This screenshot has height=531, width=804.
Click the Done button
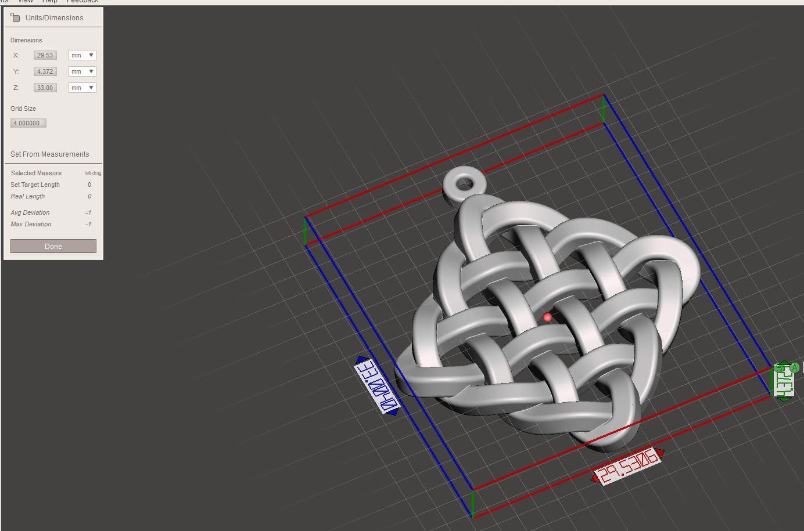click(x=53, y=246)
